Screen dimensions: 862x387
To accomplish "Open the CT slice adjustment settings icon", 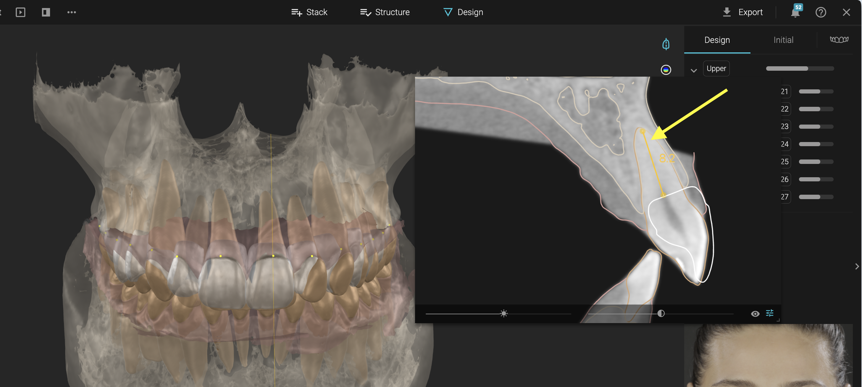I will tap(770, 313).
